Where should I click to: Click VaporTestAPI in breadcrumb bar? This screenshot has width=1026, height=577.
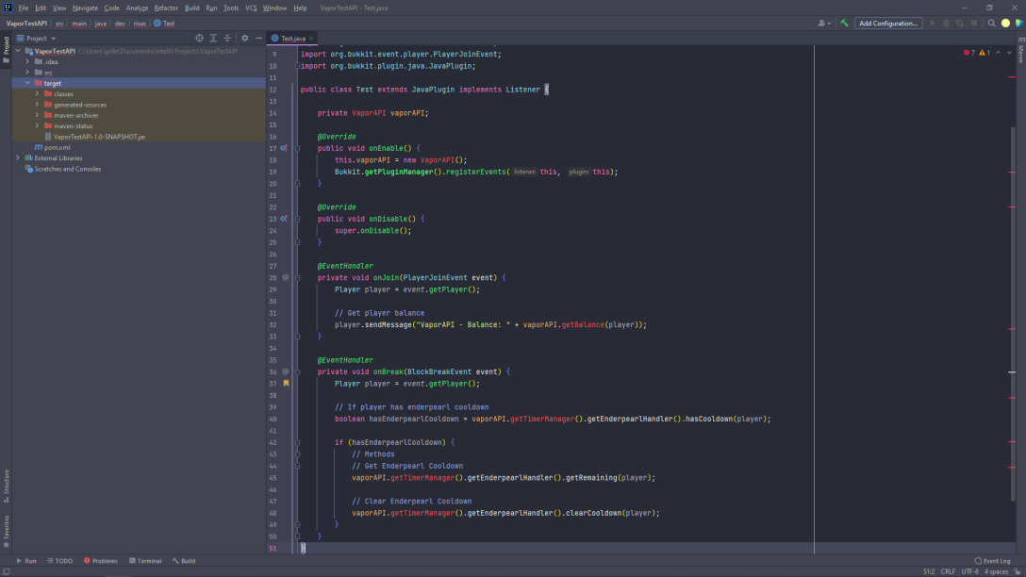click(26, 24)
